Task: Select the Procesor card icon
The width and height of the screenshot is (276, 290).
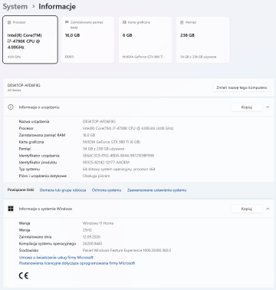Action: click(9, 22)
